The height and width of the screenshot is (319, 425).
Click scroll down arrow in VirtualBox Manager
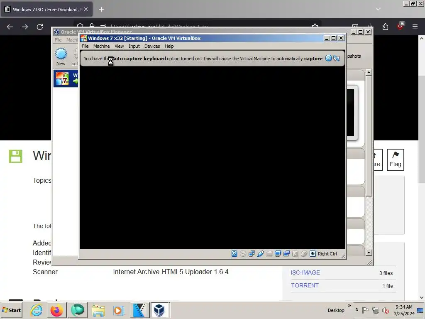click(369, 253)
